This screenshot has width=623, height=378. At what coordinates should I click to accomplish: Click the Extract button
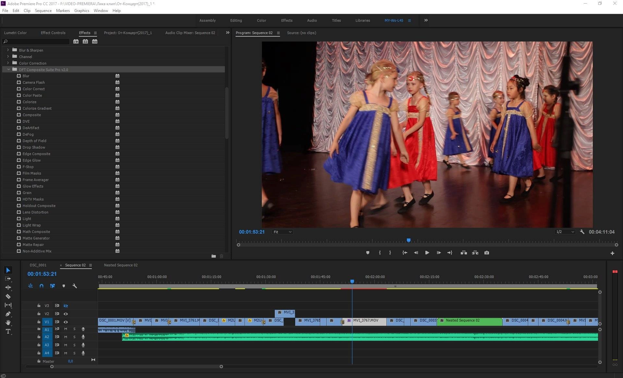click(x=475, y=253)
